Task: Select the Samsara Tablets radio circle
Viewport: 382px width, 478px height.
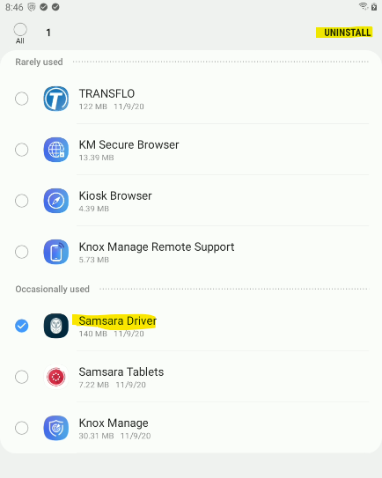Action: [x=22, y=377]
